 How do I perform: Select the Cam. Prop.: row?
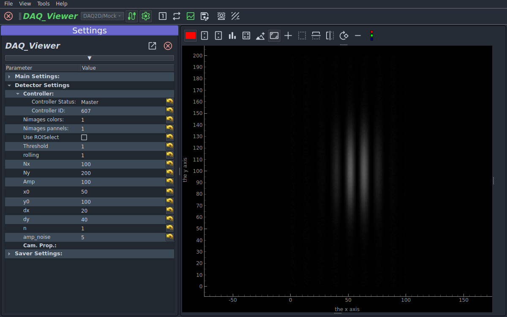point(90,245)
